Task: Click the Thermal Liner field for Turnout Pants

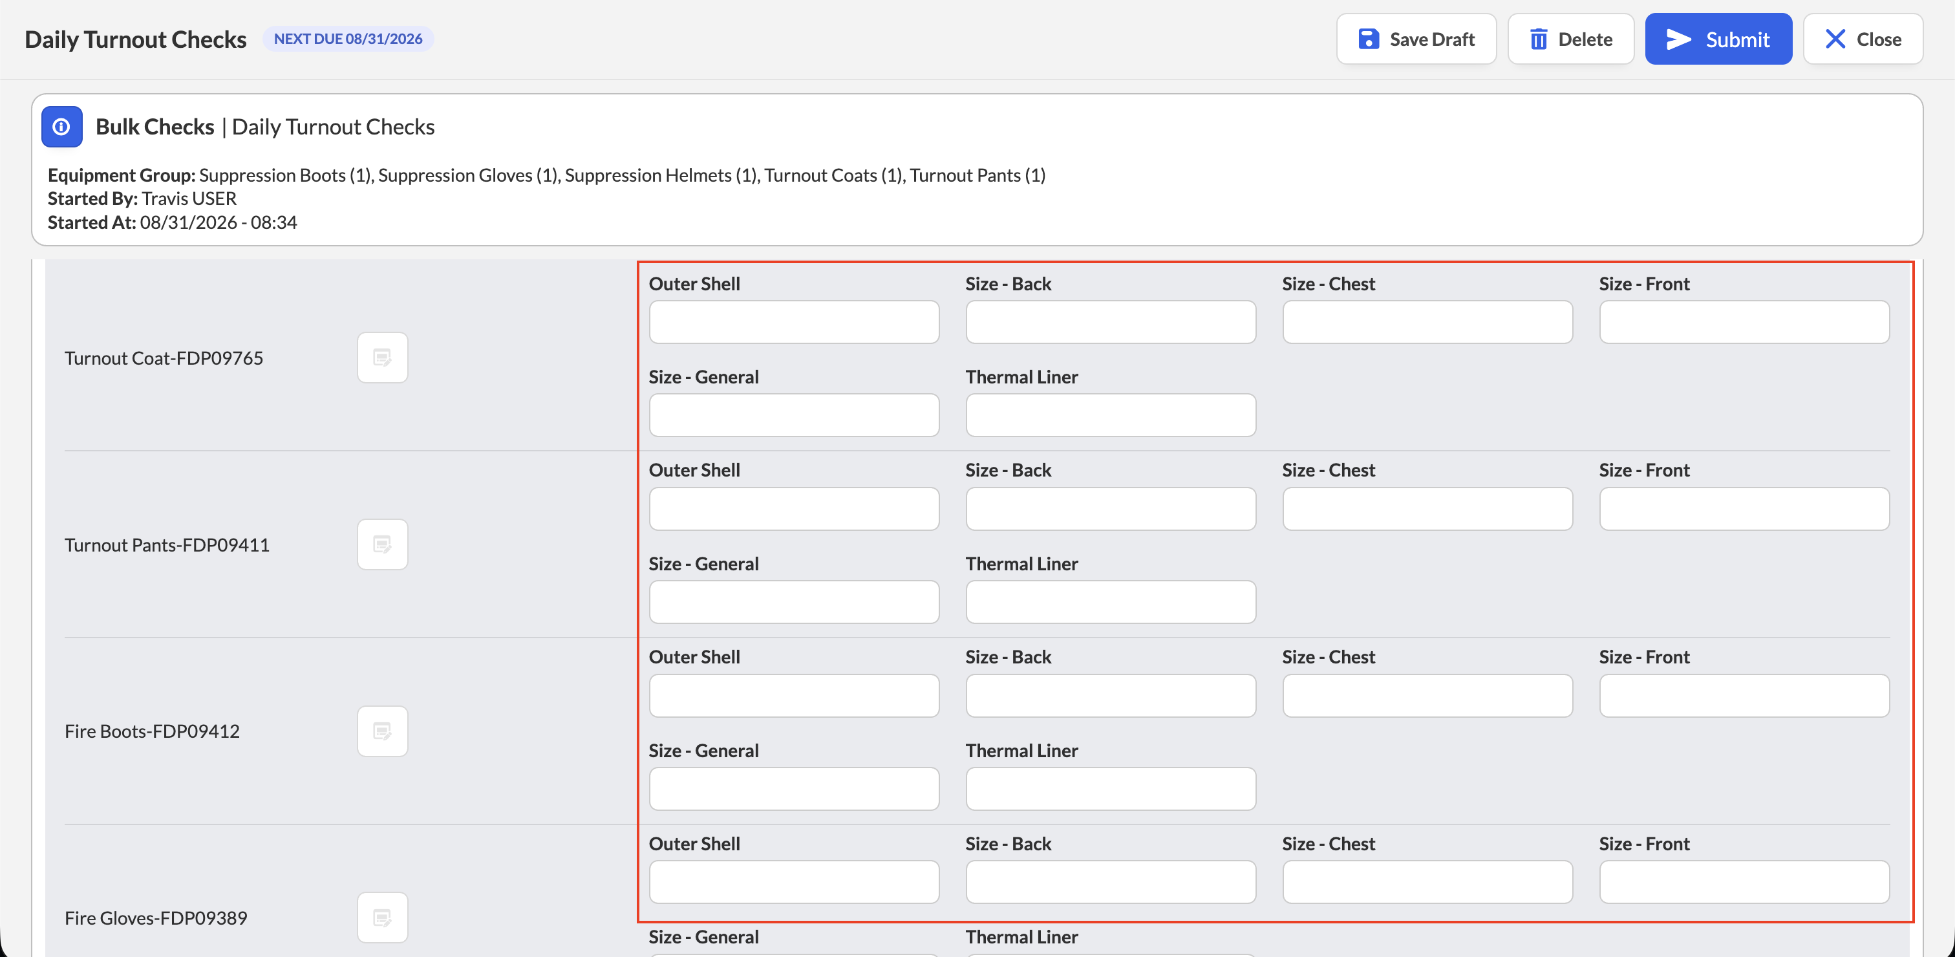Action: coord(1111,602)
